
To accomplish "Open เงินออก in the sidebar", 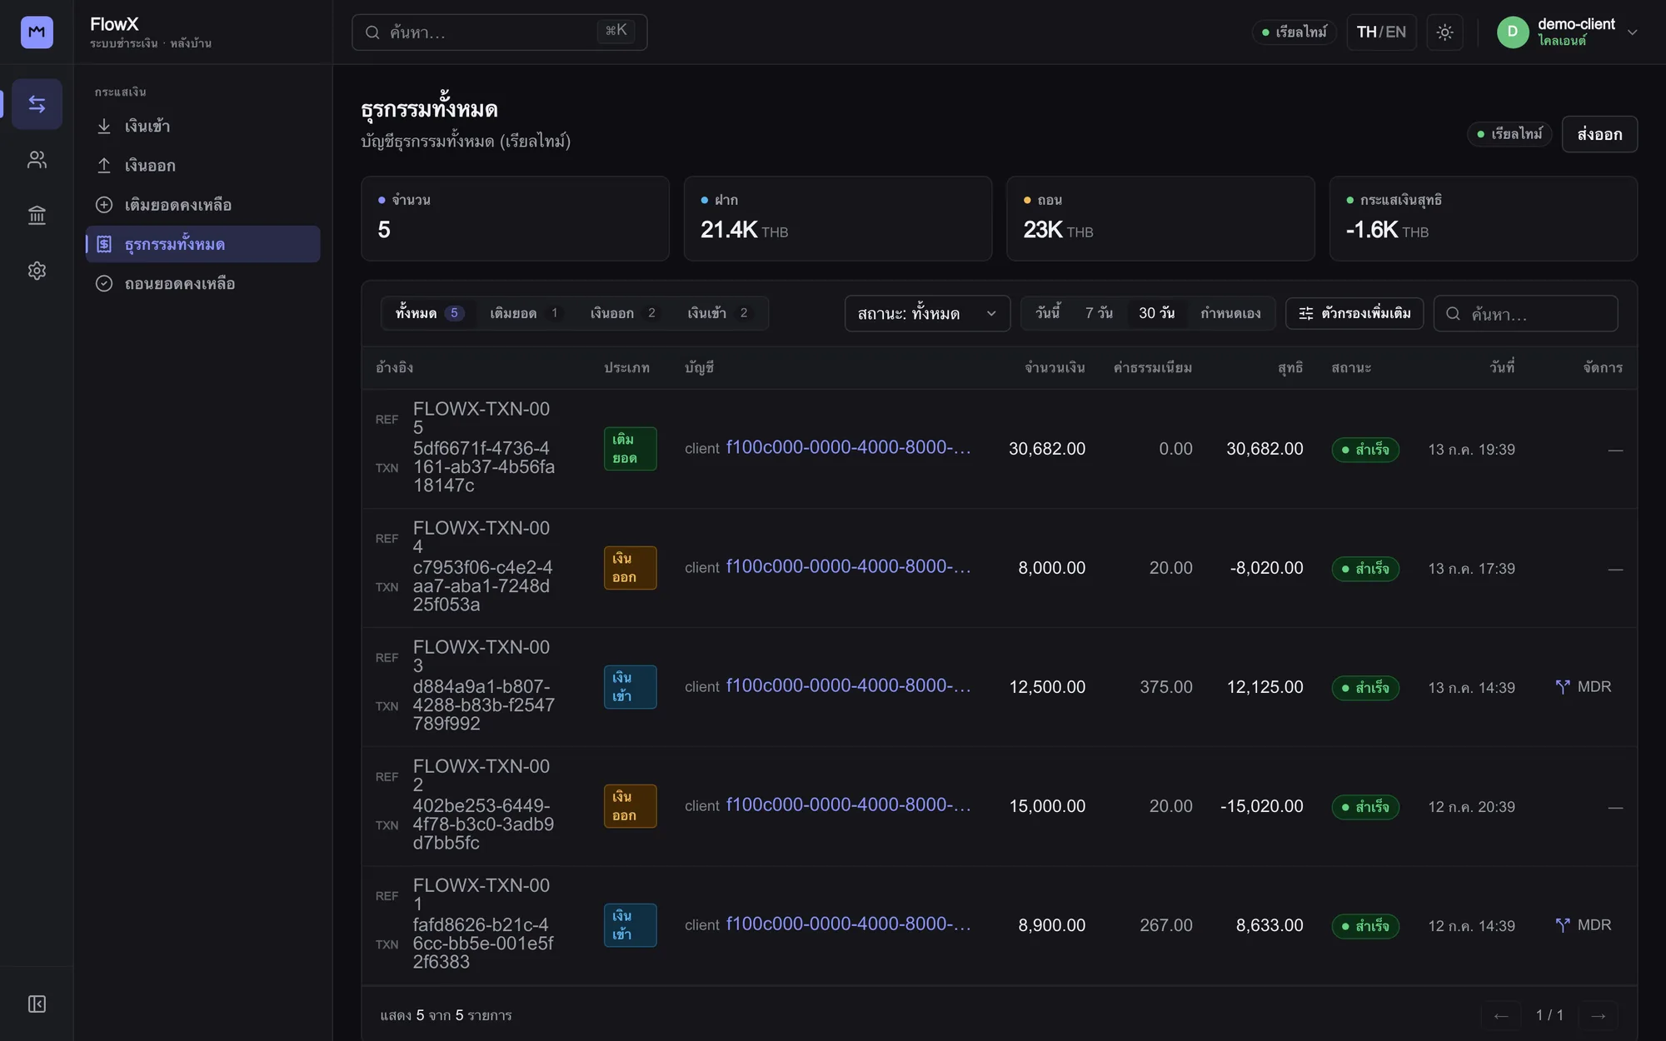I will pos(203,166).
